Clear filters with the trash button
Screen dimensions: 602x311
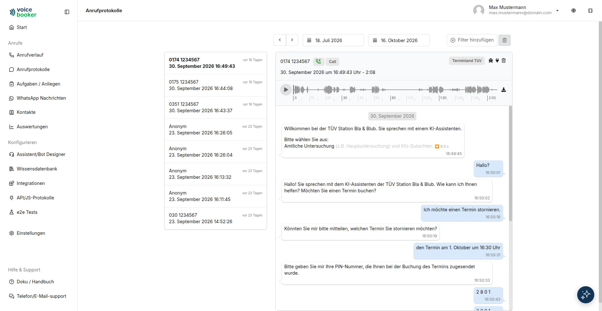click(505, 40)
